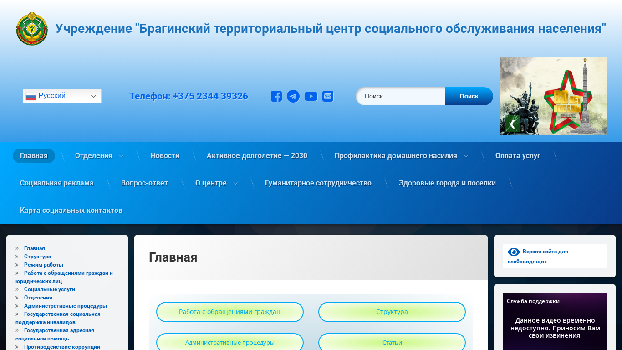Viewport: 622px width, 350px height.
Task: Open sidebar link Отделения
Action: (x=38, y=298)
